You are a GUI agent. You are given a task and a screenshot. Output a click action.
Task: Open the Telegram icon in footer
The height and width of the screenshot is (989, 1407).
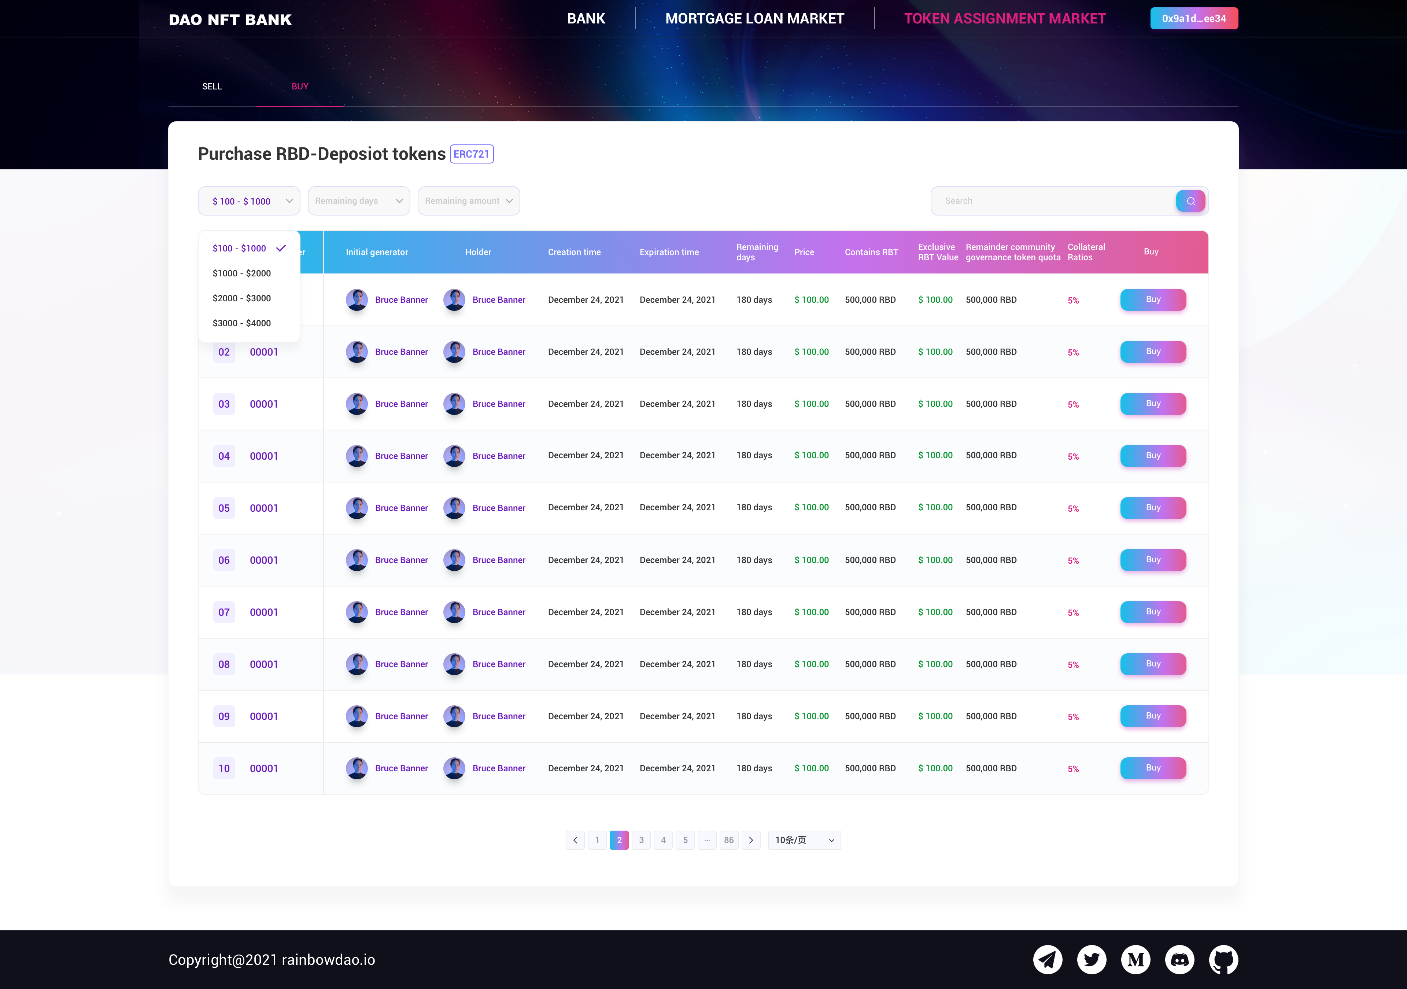coord(1048,960)
